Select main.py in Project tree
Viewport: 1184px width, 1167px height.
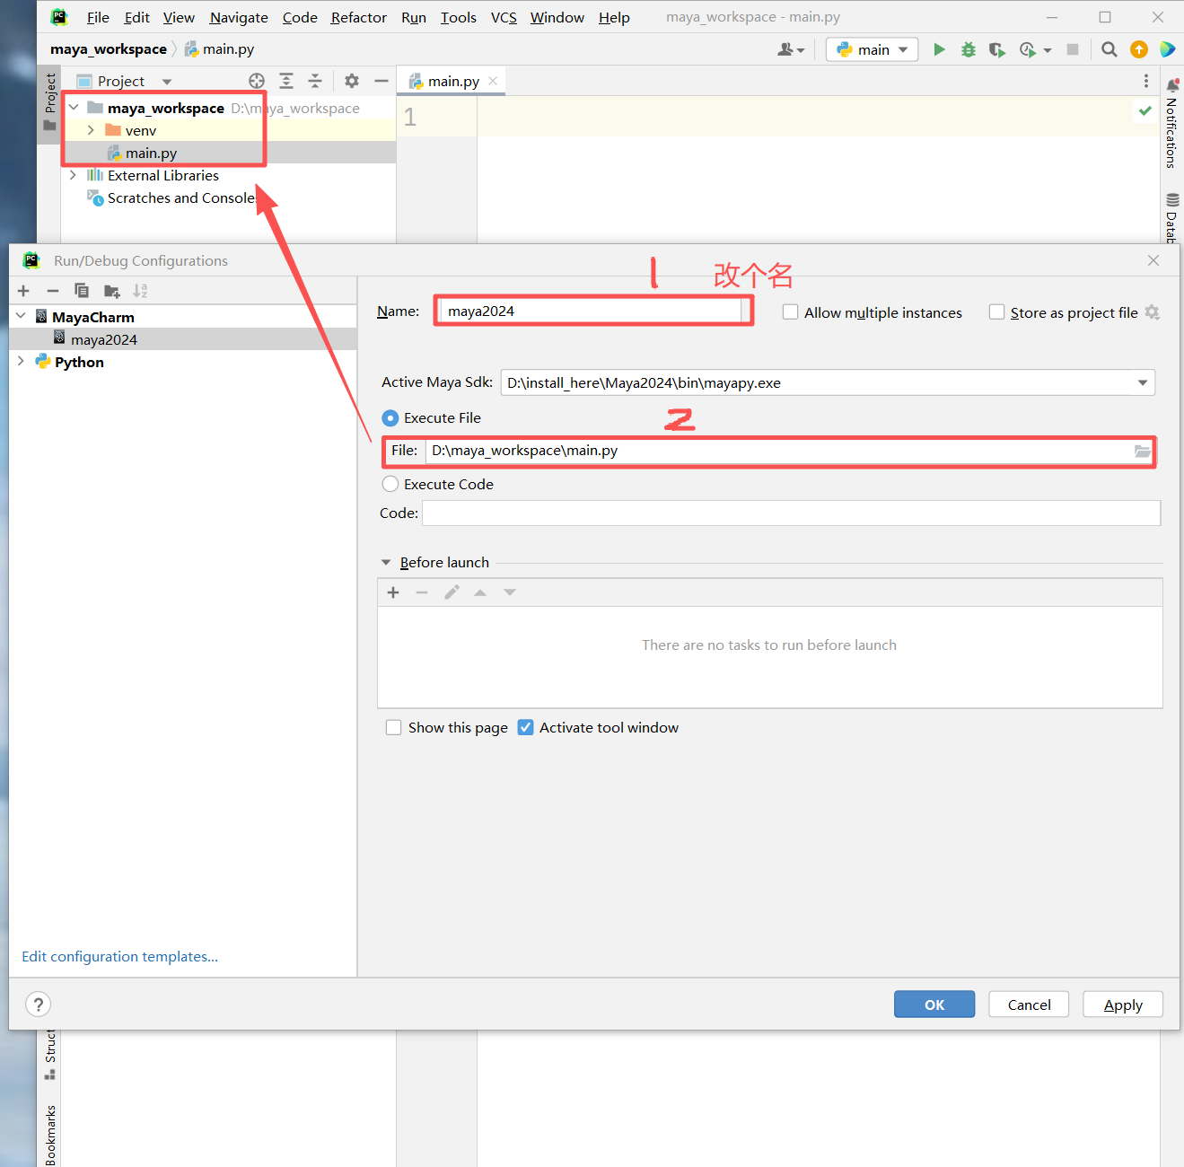(x=151, y=153)
